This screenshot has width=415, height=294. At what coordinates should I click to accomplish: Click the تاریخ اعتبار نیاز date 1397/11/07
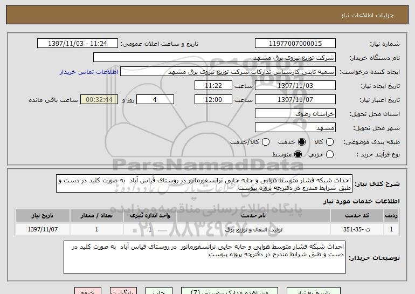pyautogui.click(x=295, y=100)
